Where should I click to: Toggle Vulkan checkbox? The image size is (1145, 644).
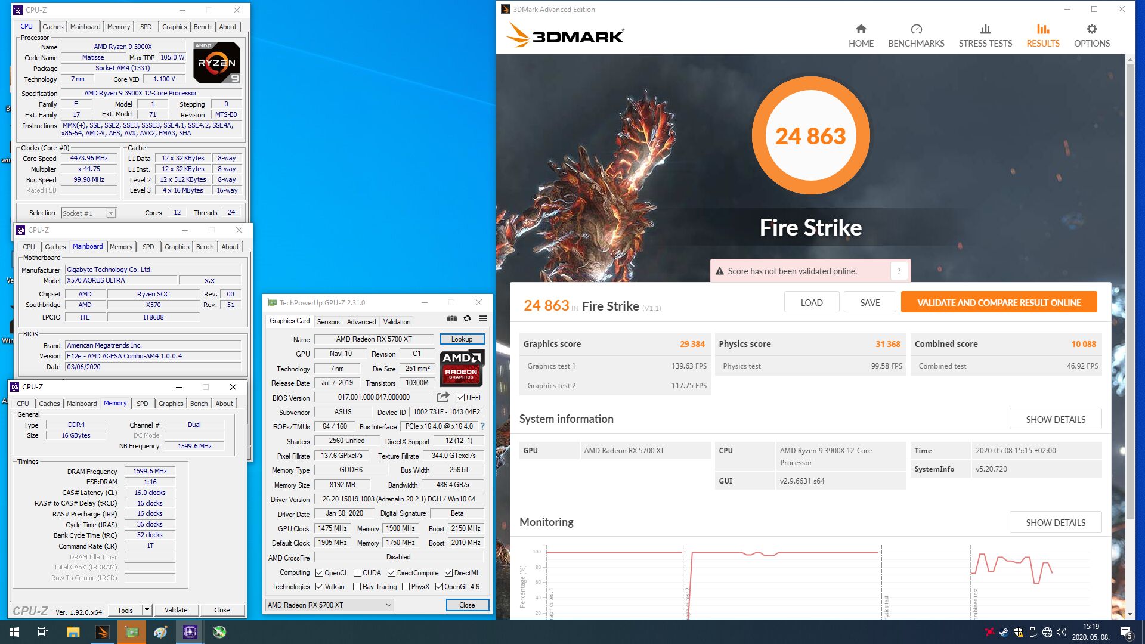pyautogui.click(x=319, y=587)
